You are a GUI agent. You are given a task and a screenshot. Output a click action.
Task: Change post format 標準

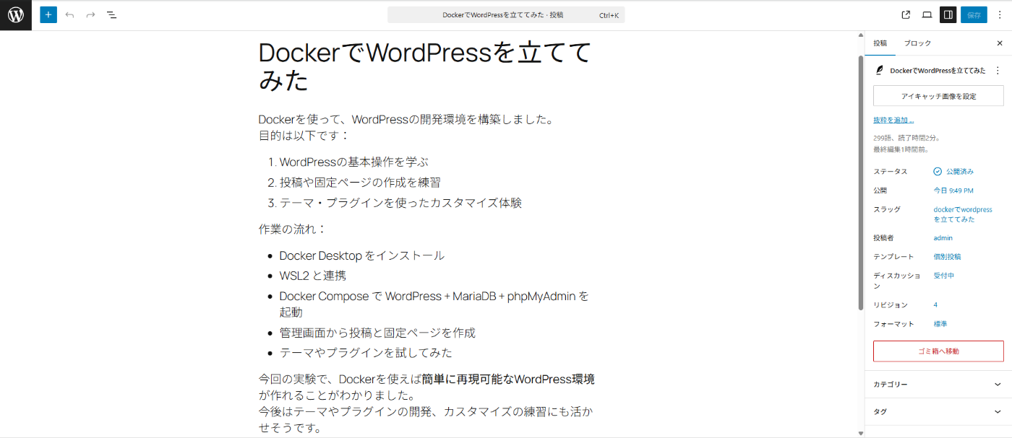(940, 324)
